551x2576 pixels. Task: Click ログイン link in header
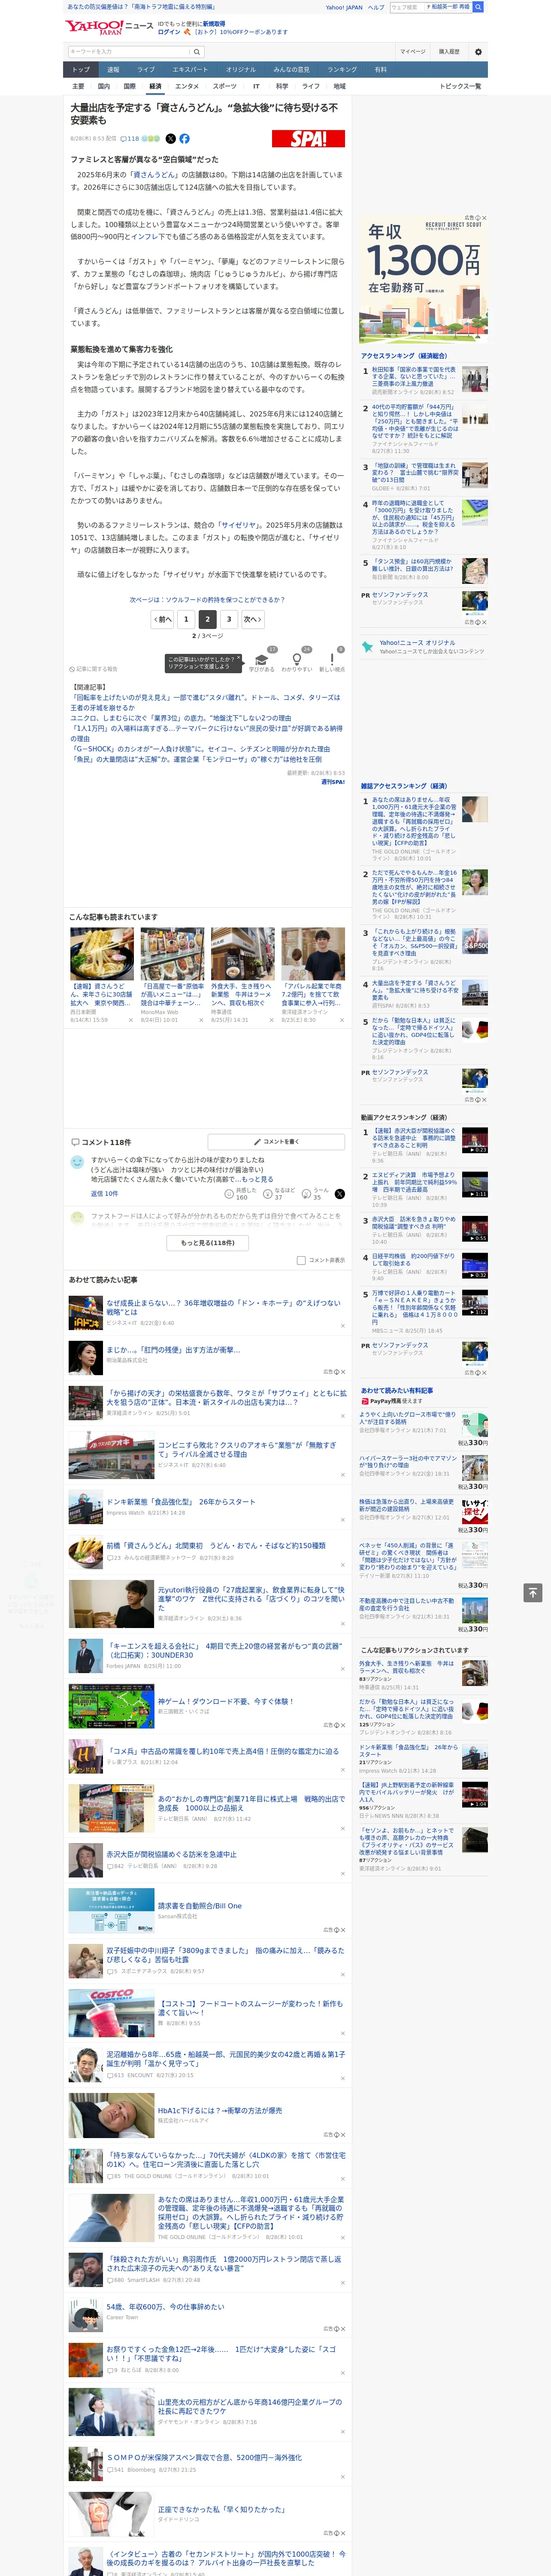[169, 32]
